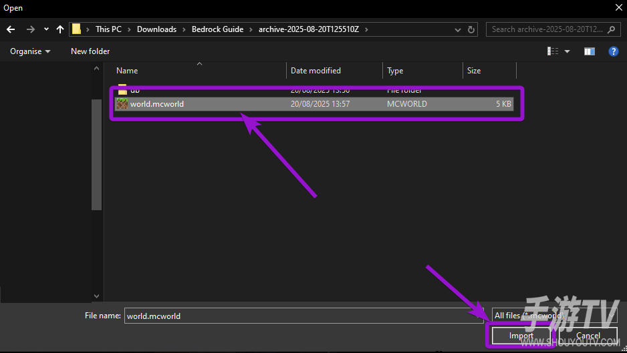The width and height of the screenshot is (627, 353).
Task: Change the view layout icon
Action: tap(553, 51)
